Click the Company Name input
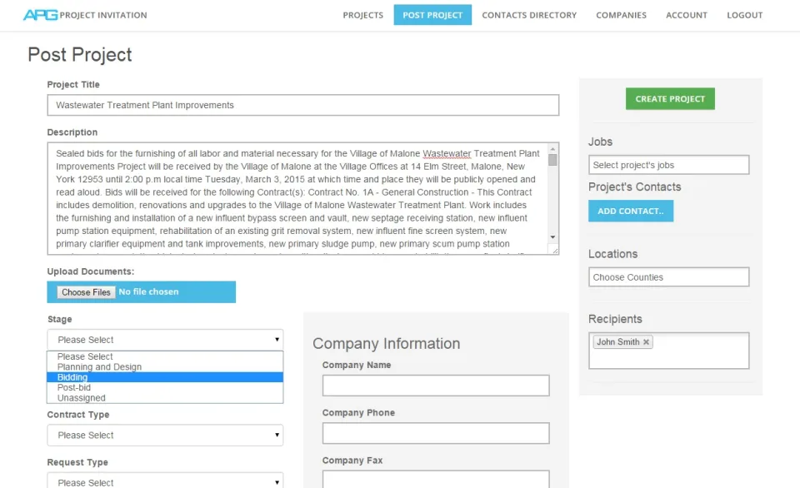 coord(436,386)
